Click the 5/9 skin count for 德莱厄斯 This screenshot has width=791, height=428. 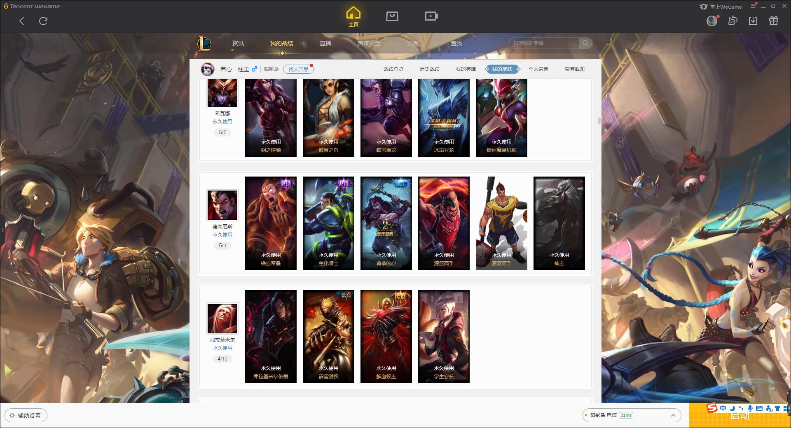(222, 246)
